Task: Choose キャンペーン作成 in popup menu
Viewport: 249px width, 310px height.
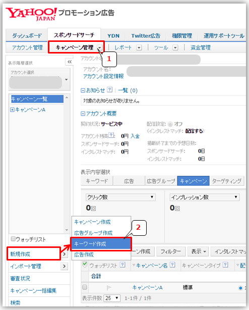Action: (x=92, y=222)
